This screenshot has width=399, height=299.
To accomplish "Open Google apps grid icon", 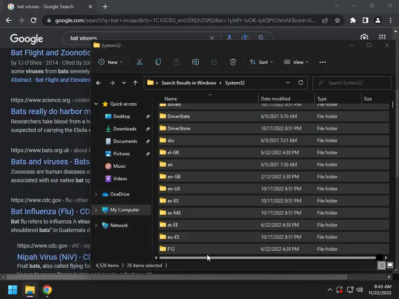I will point(382,37).
